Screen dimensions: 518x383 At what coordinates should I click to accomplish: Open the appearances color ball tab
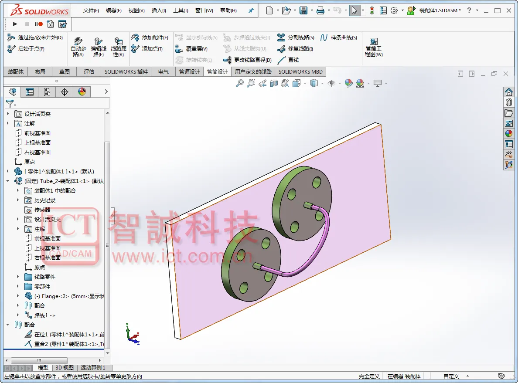82,92
